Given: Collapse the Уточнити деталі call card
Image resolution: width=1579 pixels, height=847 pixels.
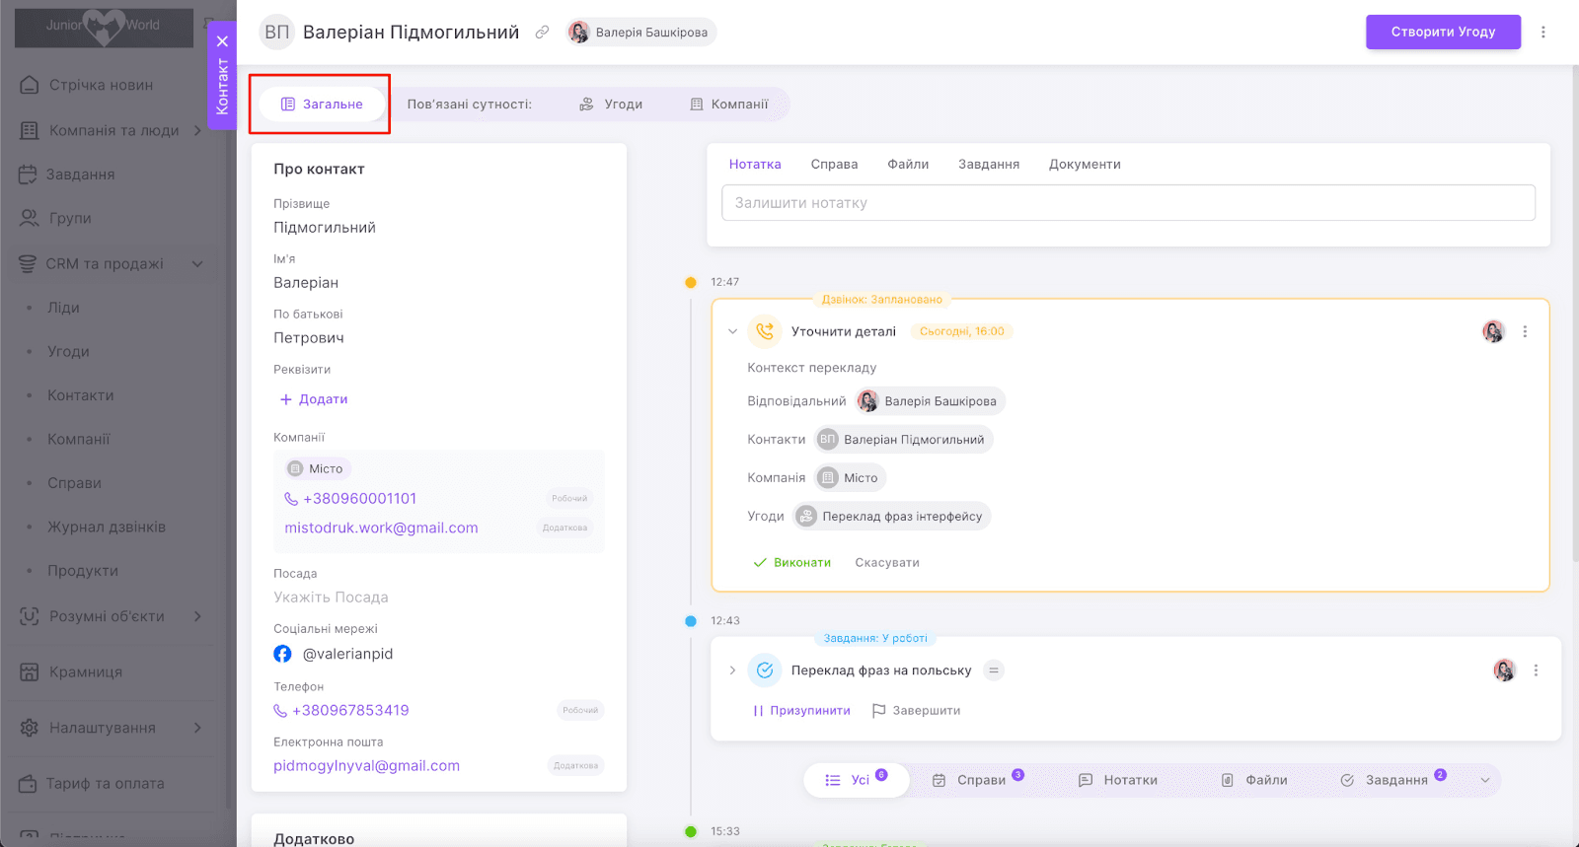Looking at the screenshot, I should click(x=732, y=331).
